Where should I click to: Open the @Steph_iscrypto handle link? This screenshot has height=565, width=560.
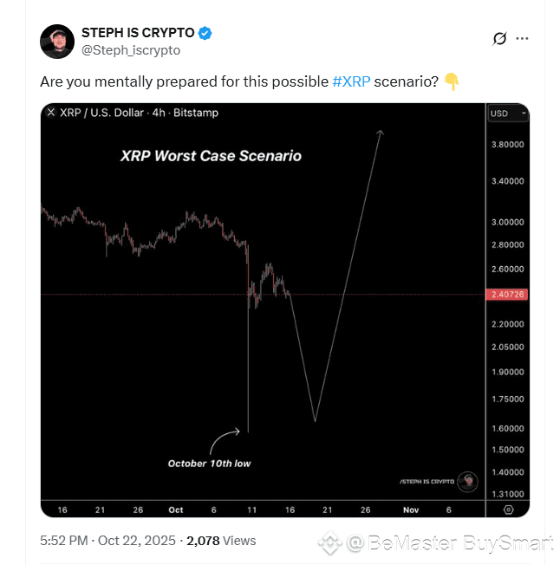click(131, 50)
